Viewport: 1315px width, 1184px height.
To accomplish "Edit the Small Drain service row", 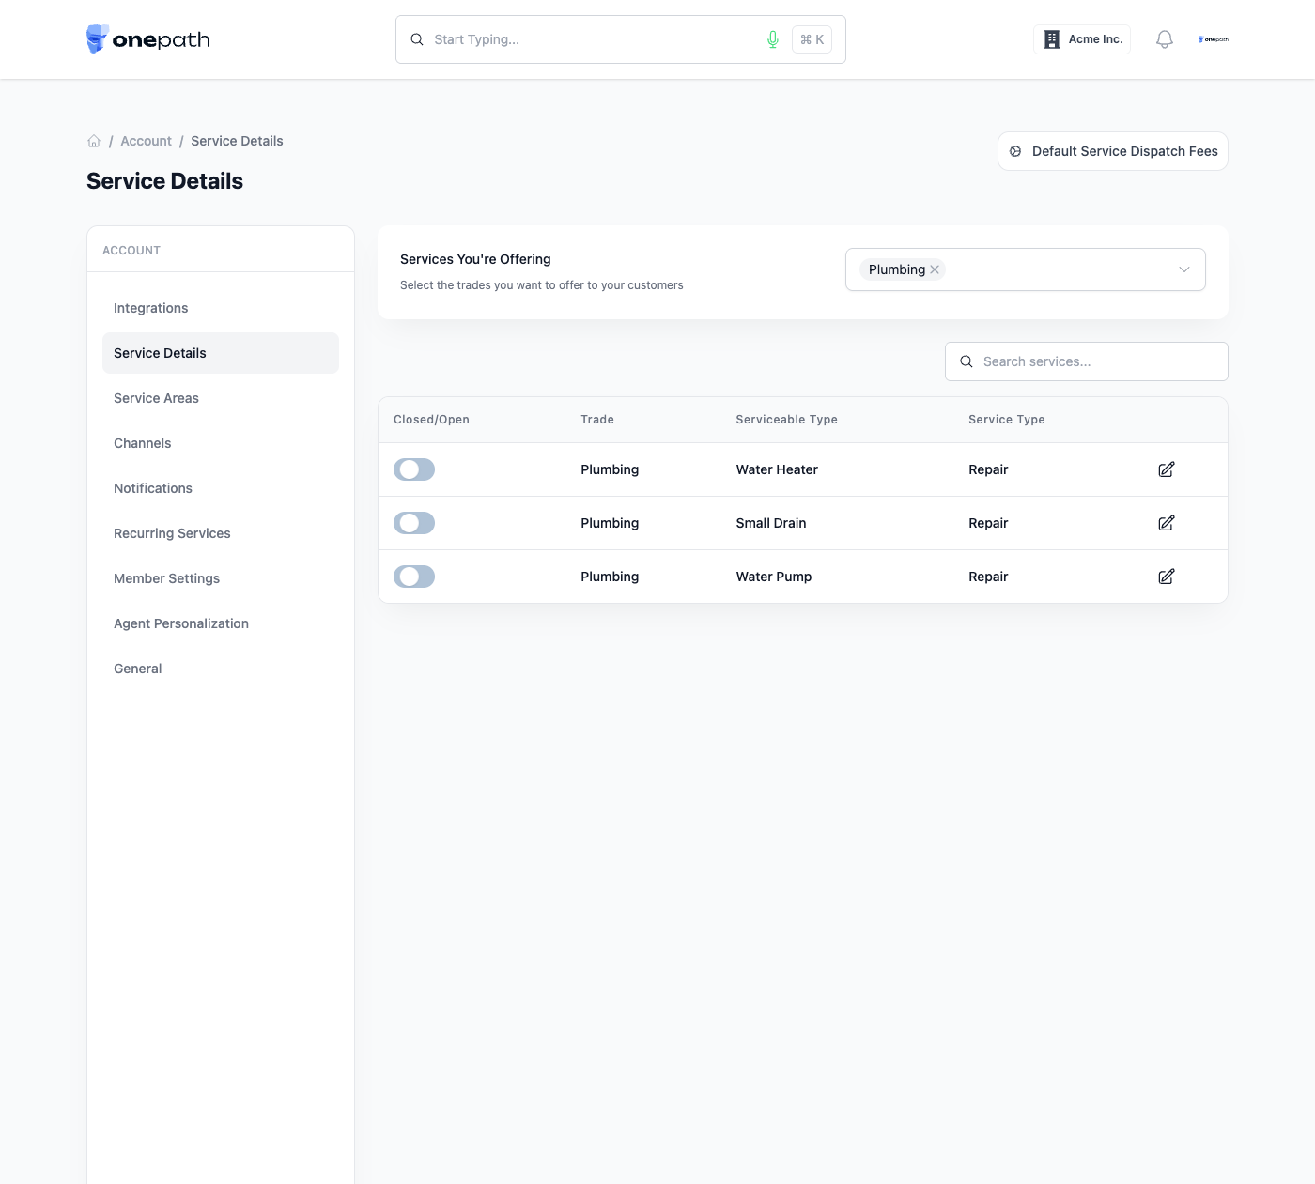I will click(x=1167, y=523).
